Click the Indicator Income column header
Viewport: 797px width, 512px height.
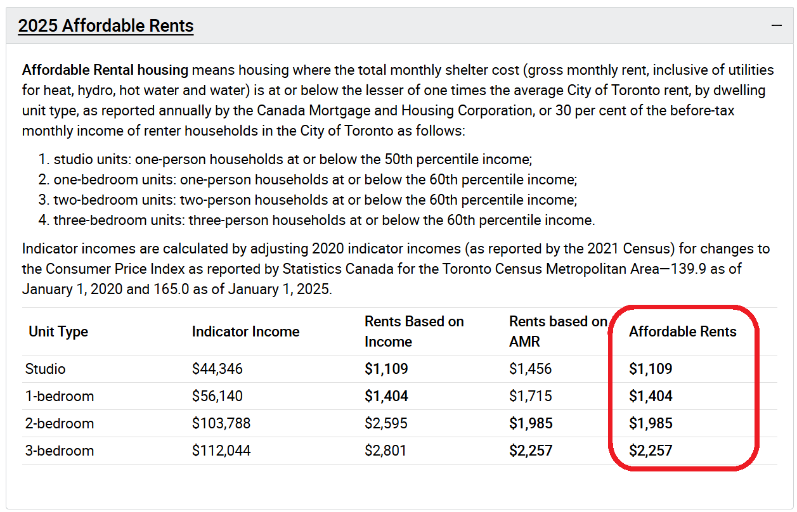coord(245,331)
